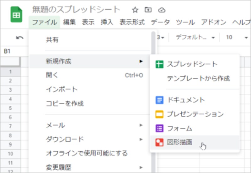Select the yellow Presentation icon
The image size is (251, 173).
point(159,114)
